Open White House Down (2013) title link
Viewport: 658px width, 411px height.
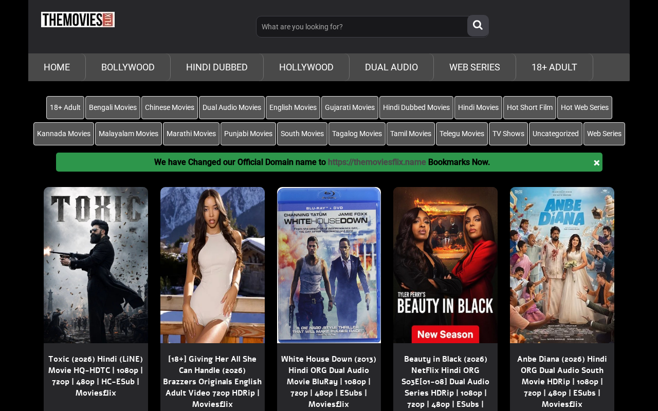click(329, 382)
